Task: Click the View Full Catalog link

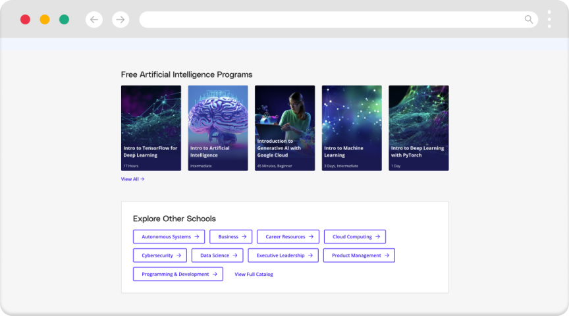Action: pyautogui.click(x=254, y=275)
